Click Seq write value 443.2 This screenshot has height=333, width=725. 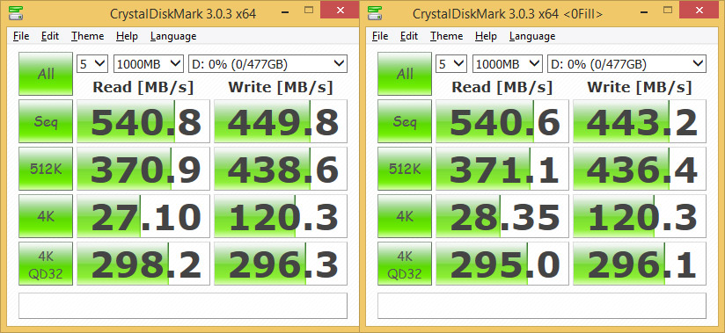640,121
